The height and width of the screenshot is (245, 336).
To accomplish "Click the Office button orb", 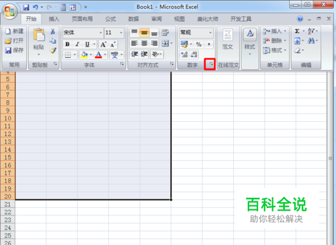I will 9,11.
